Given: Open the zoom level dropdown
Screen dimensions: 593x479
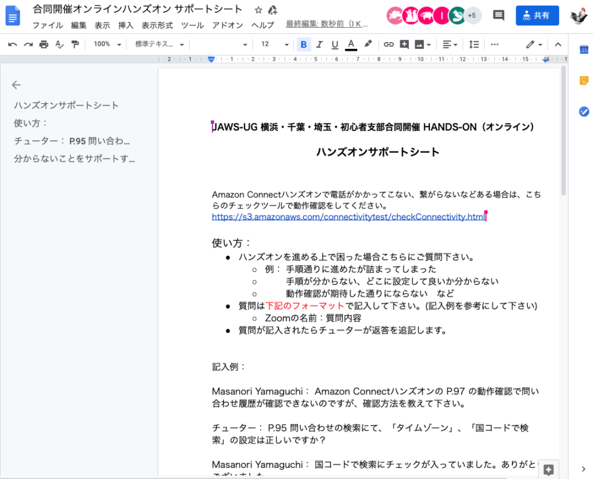Looking at the screenshot, I should tap(107, 45).
